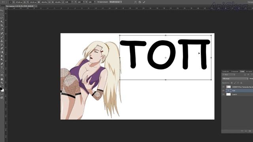Select the top image layer thumbnail
Screen dimensions: 253x142
[228, 87]
